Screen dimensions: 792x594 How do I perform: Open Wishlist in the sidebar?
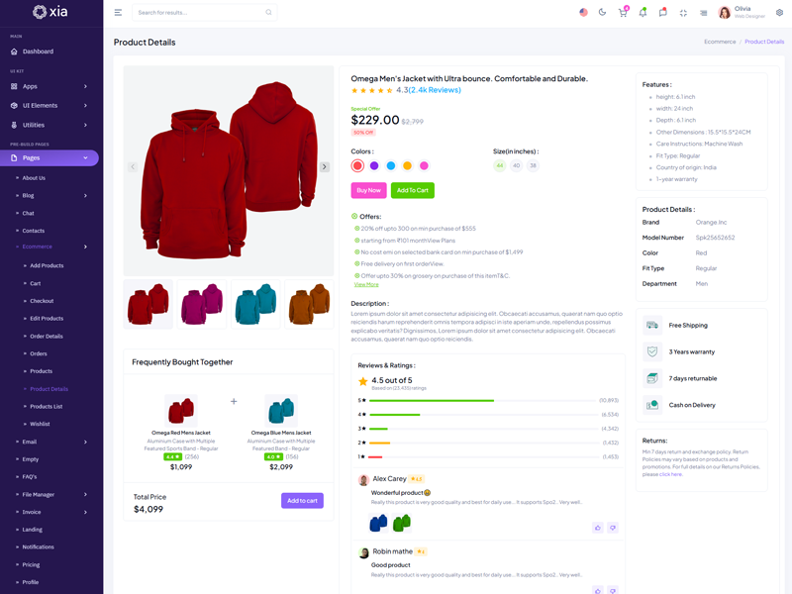[40, 424]
